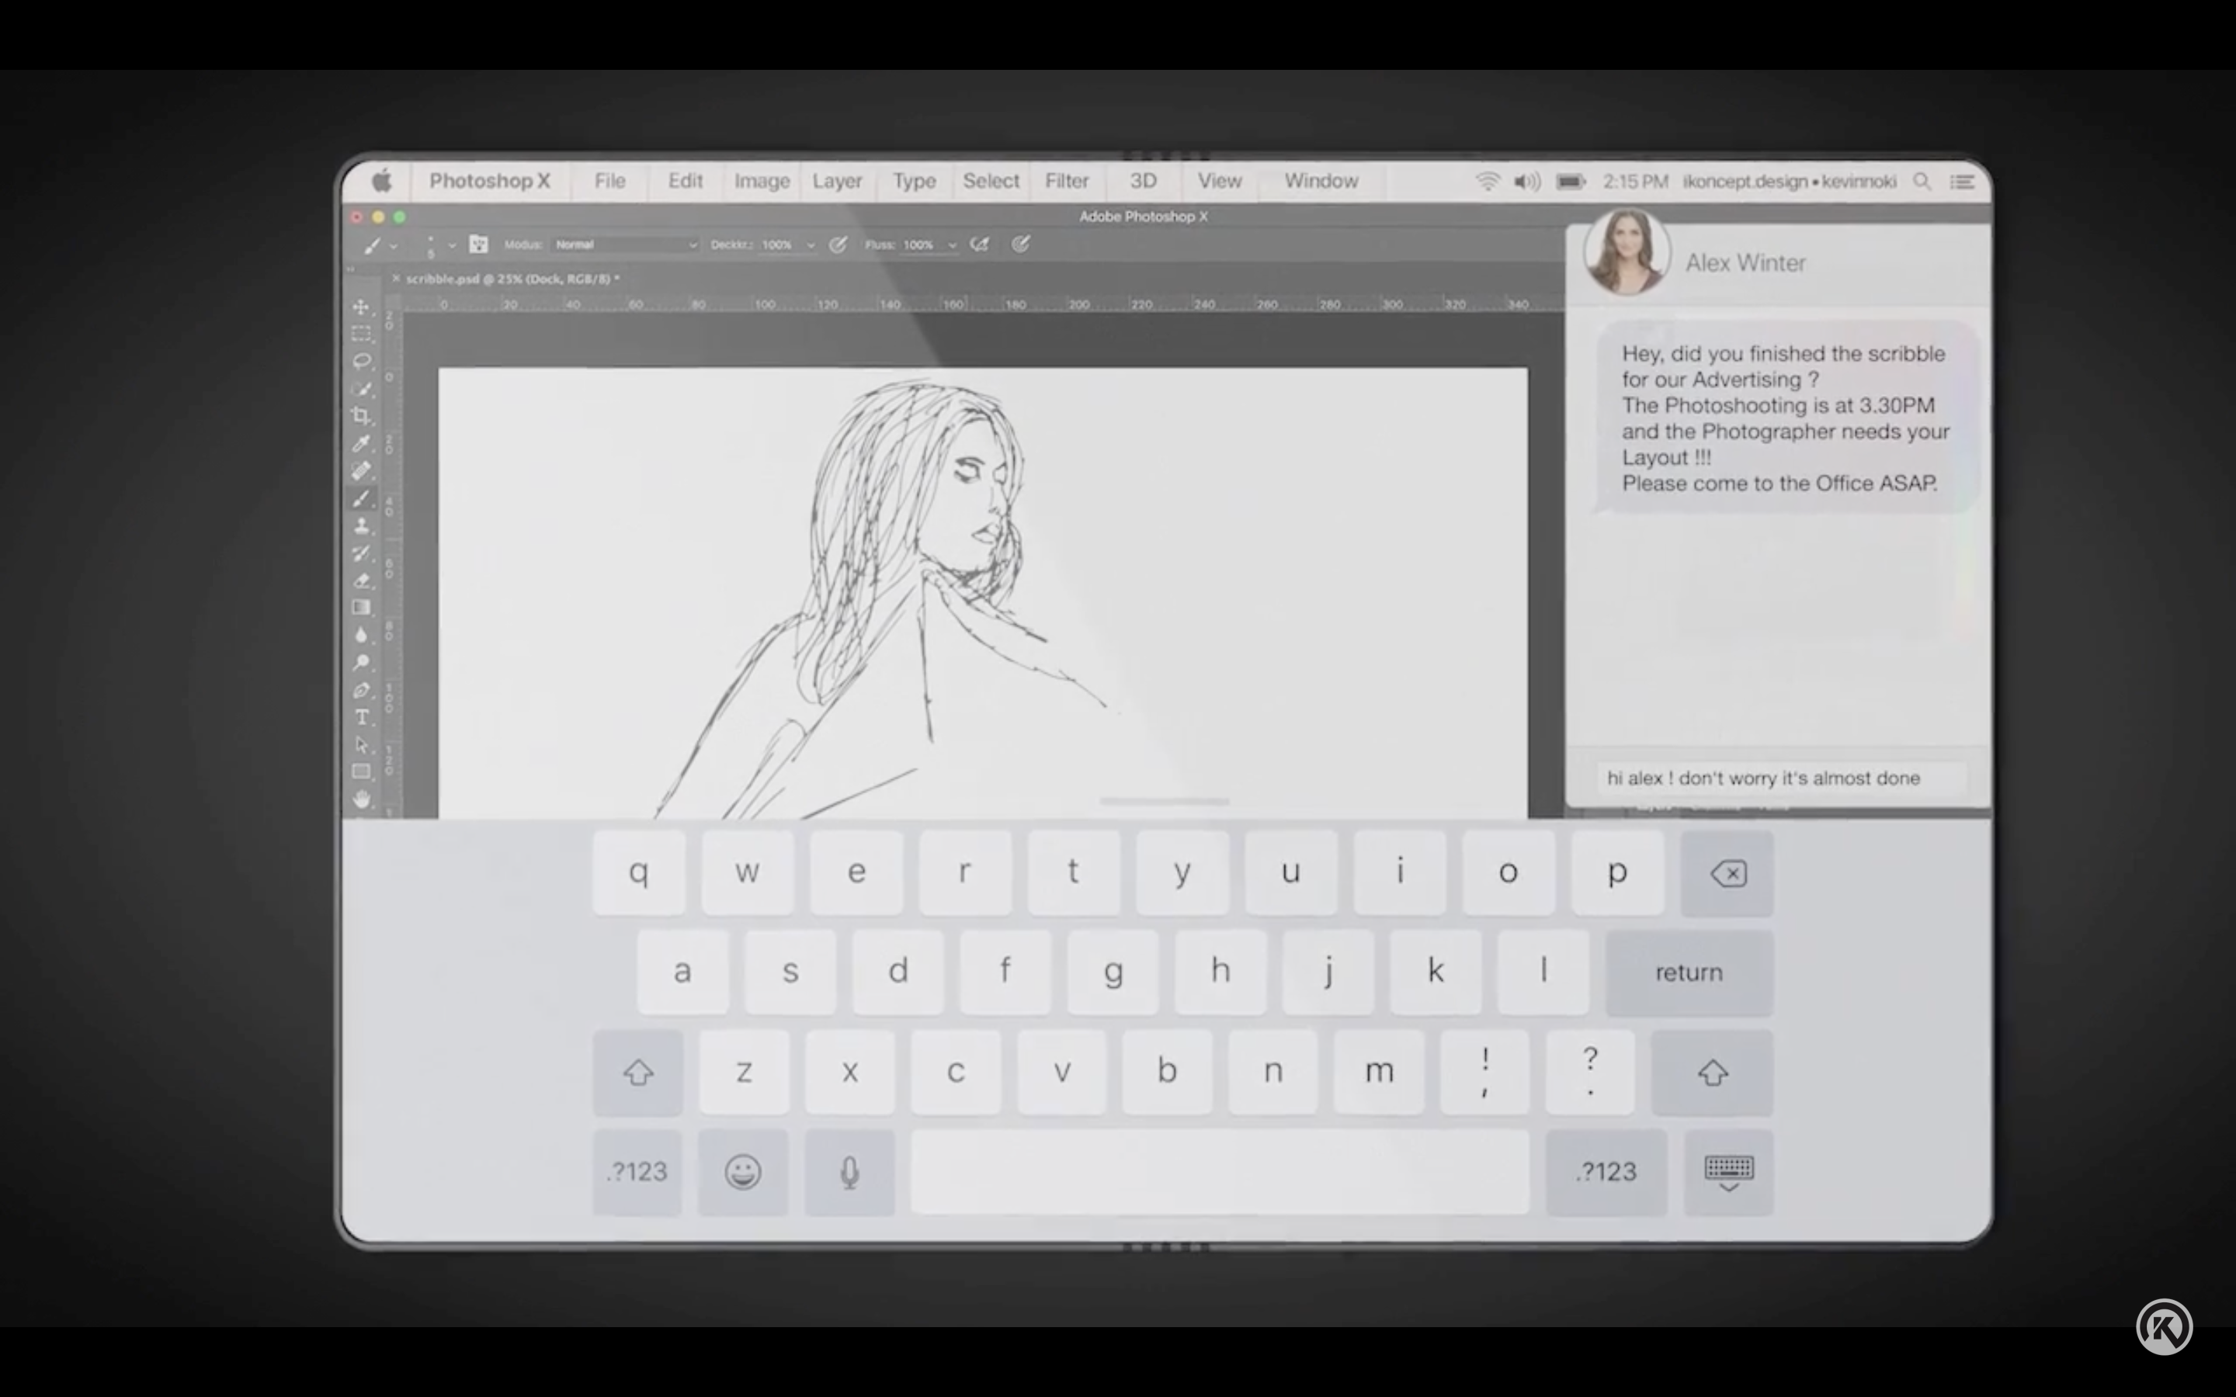Screen dimensions: 2236x1397
Task: Open the Filter menu
Action: click(1068, 181)
